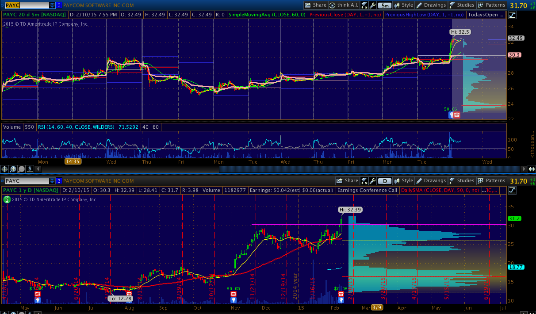The height and width of the screenshot is (314, 536).
Task: Open Drawings pencil tools, upper chart
Action: [431, 5]
